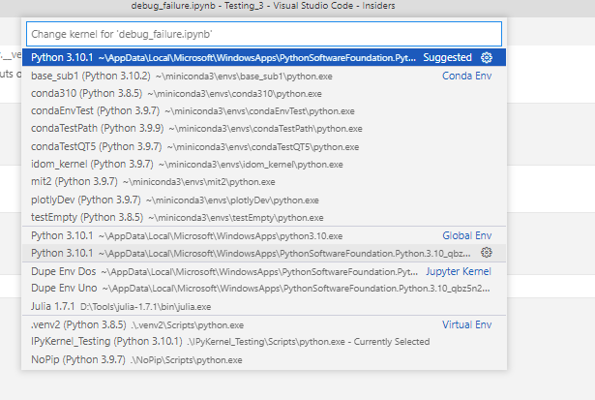Select Julia 1.7.1 kernel
Viewport: 595px width, 400px height.
(x=264, y=306)
